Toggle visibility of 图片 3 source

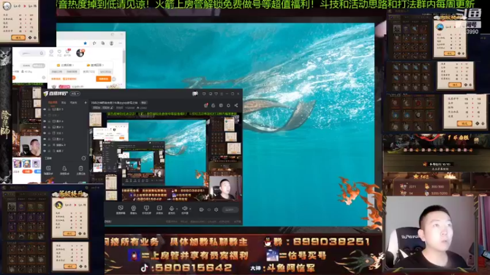(x=45, y=127)
